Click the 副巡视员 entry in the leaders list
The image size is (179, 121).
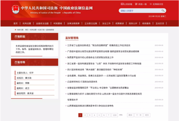[x=35, y=93]
